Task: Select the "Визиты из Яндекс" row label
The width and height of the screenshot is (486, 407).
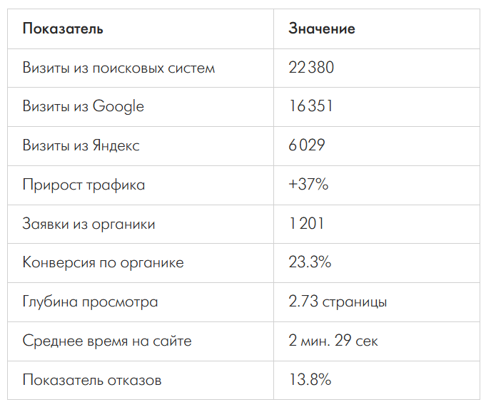Action: click(x=81, y=146)
